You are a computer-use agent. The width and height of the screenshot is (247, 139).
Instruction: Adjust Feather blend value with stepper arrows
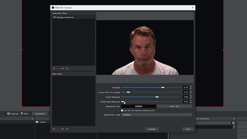pos(191,102)
